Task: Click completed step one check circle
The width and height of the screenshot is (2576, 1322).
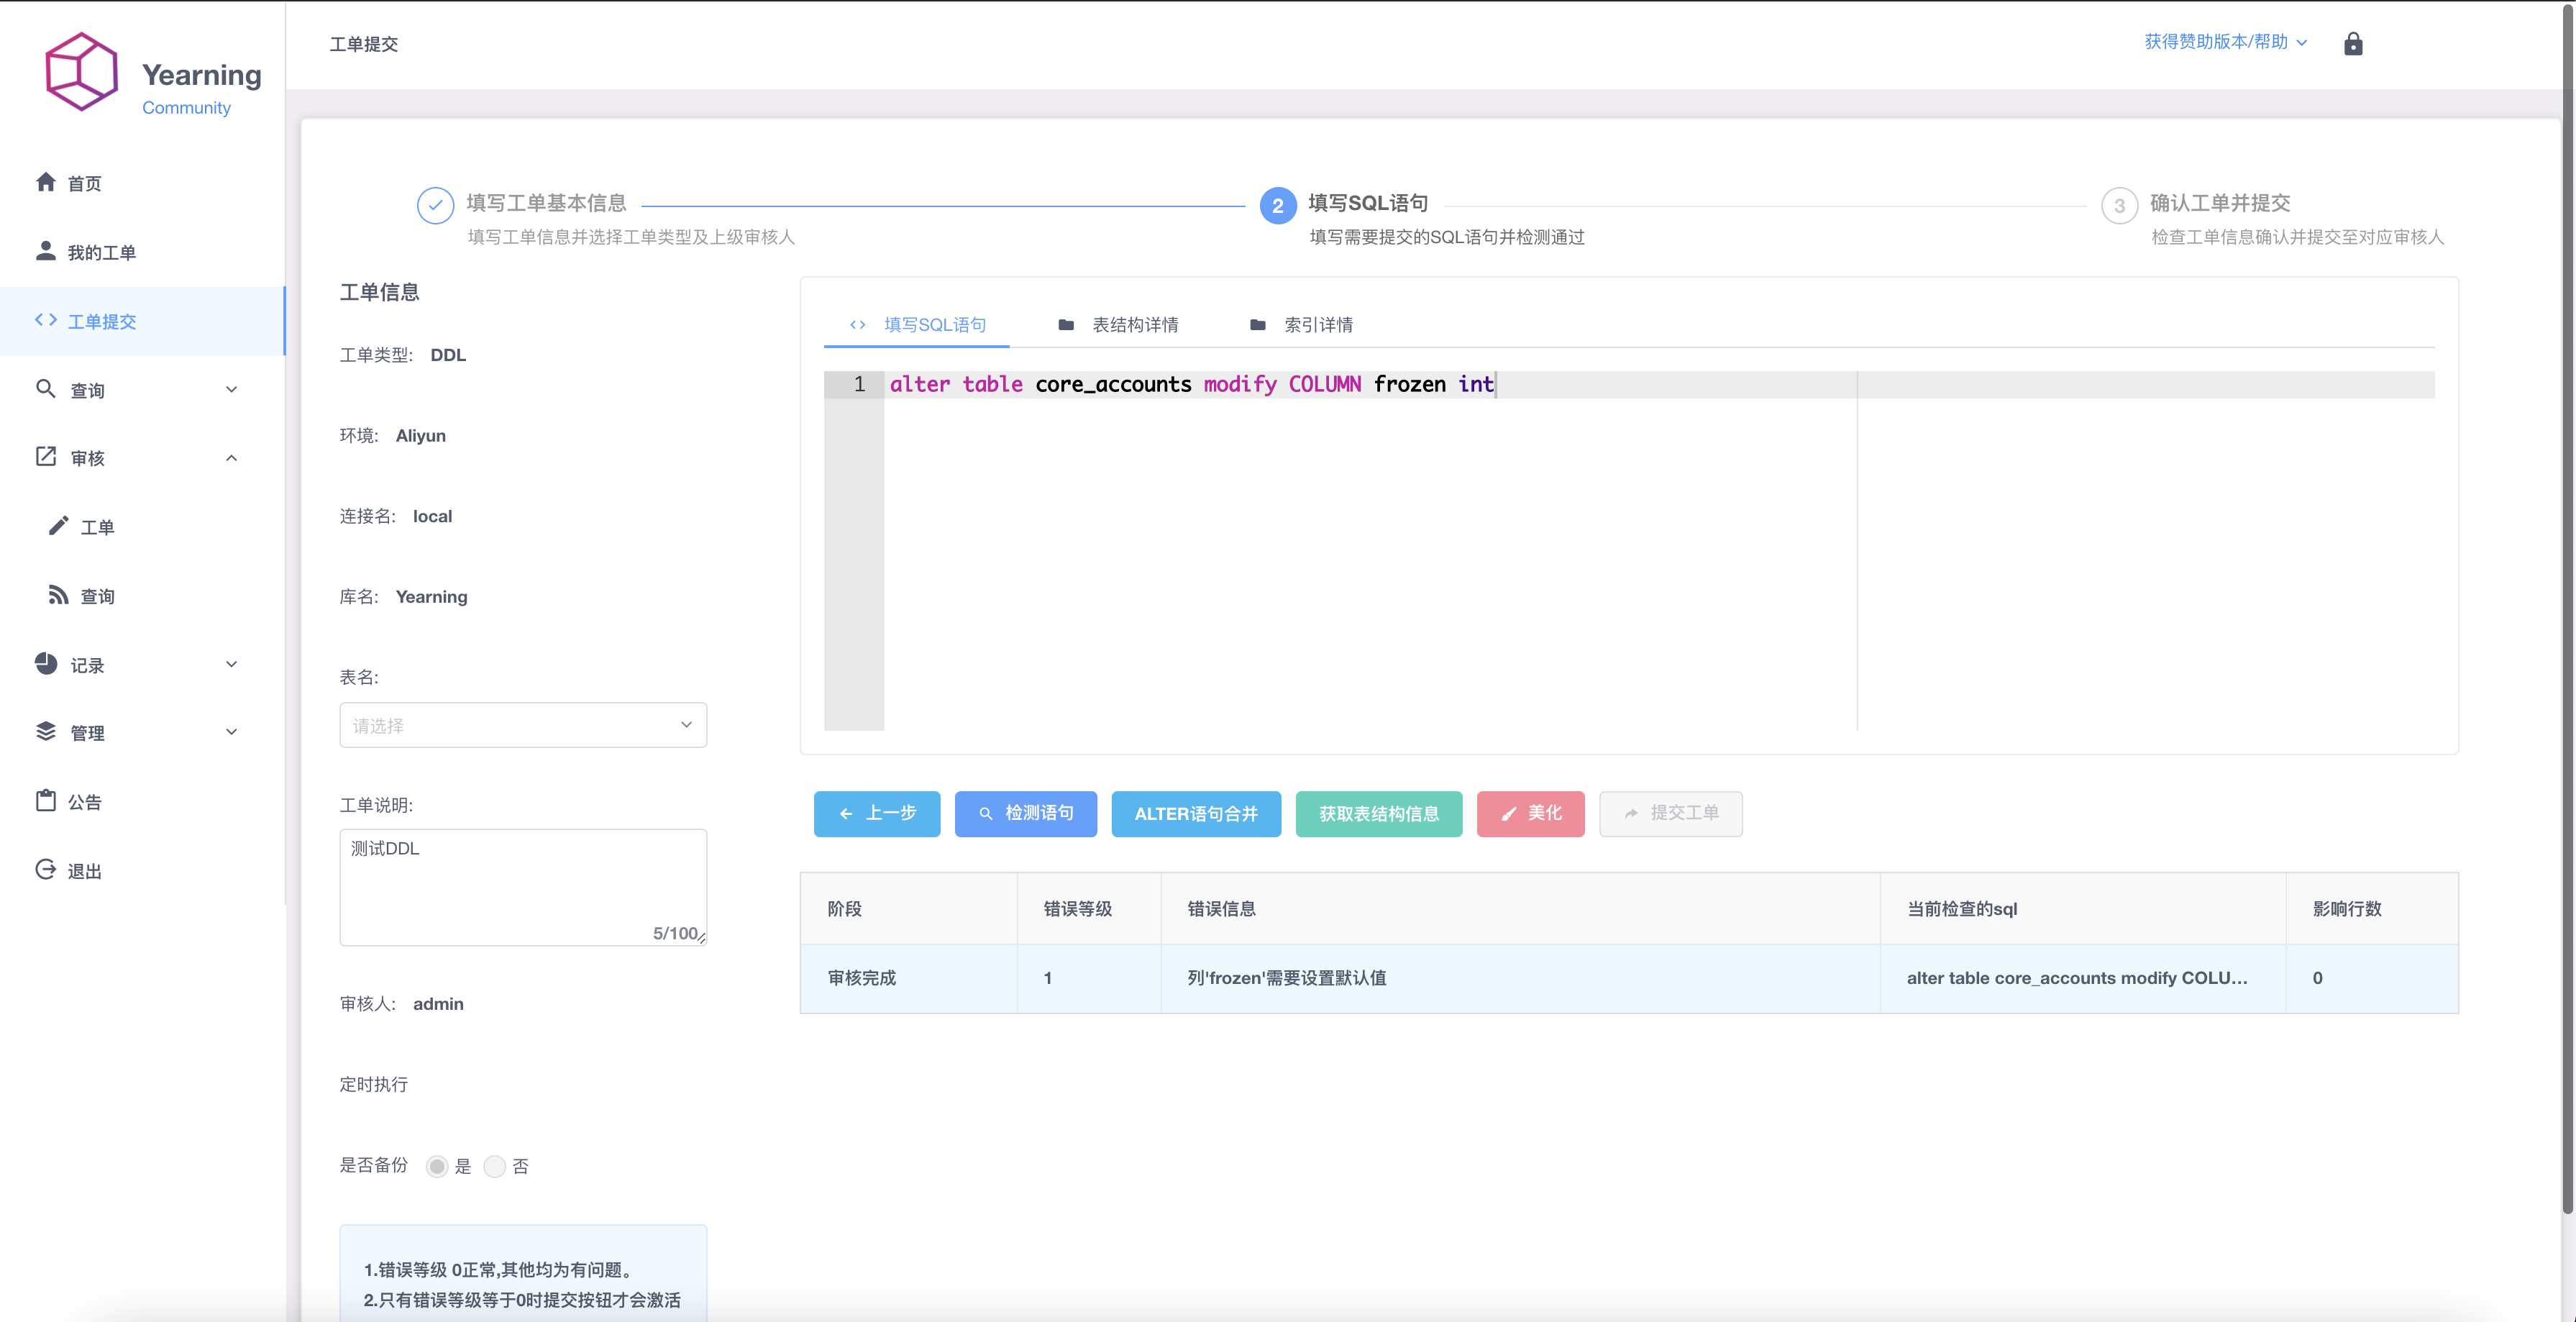Action: [435, 205]
